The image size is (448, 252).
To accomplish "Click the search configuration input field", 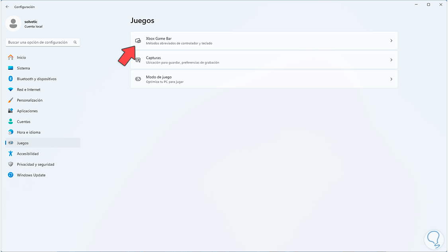I will coord(40,42).
